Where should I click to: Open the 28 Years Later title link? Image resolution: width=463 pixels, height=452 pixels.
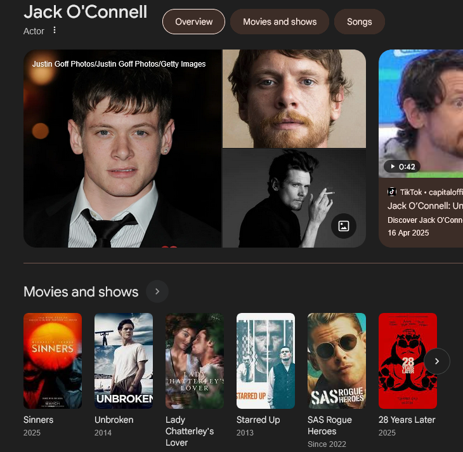tap(407, 420)
